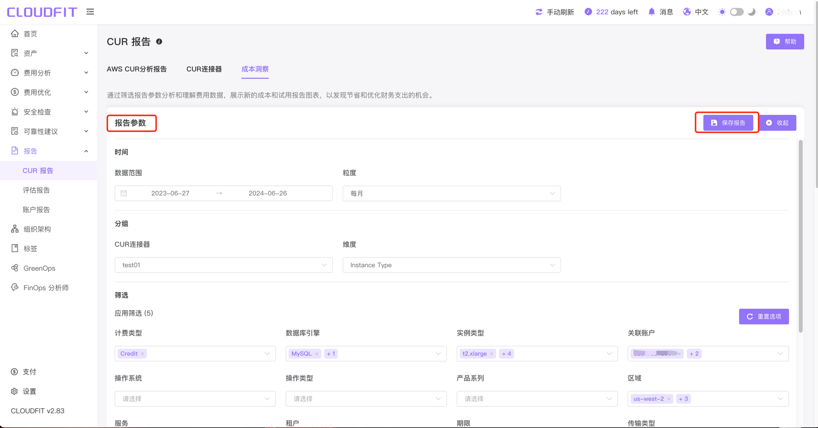This screenshot has height=428, width=818.
Task: Select the 成本洞察 tab
Action: pyautogui.click(x=255, y=69)
